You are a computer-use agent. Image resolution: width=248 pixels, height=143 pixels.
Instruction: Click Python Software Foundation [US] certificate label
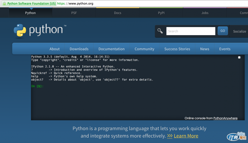(32, 3)
